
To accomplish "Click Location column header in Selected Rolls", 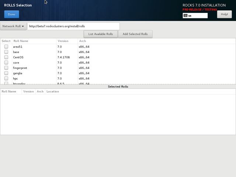I will click(52, 91).
